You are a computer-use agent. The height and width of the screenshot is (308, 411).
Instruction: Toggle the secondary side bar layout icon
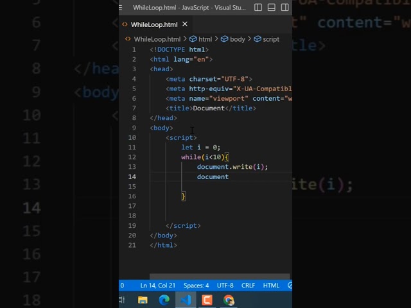click(284, 7)
